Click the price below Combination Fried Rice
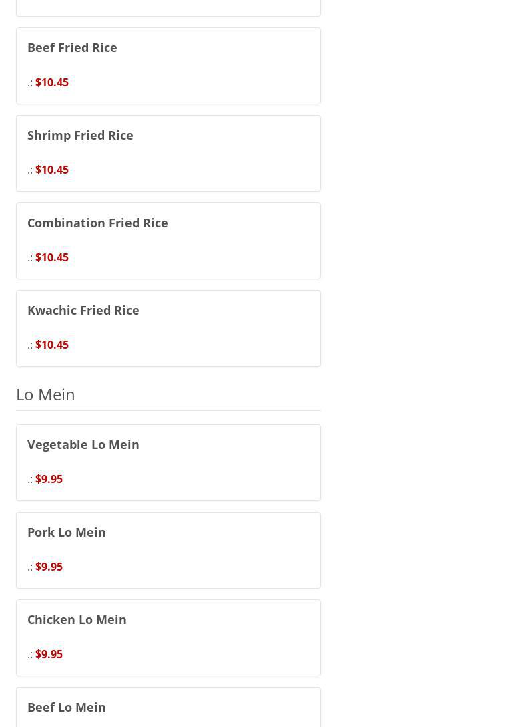Viewport: 514px width, 727px height. tap(52, 257)
